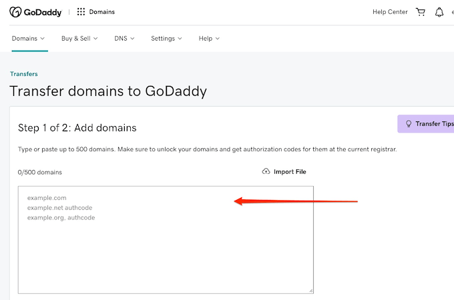Open the DNS dropdown menu

click(x=124, y=39)
